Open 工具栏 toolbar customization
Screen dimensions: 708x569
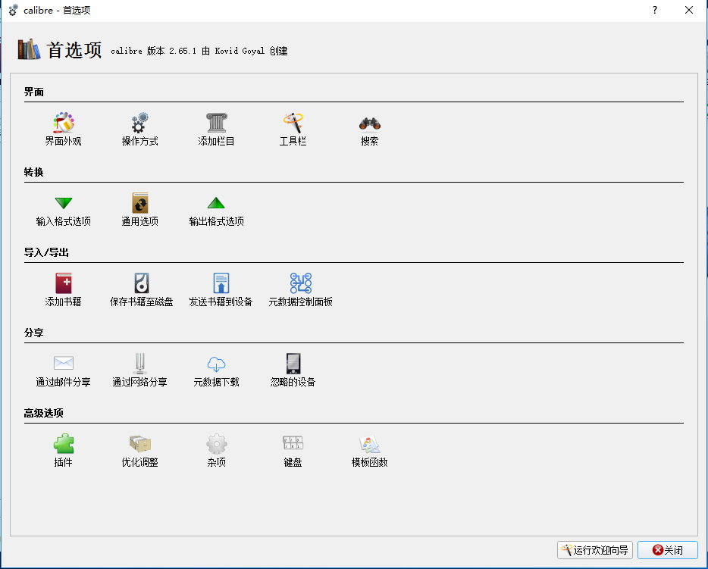(293, 130)
